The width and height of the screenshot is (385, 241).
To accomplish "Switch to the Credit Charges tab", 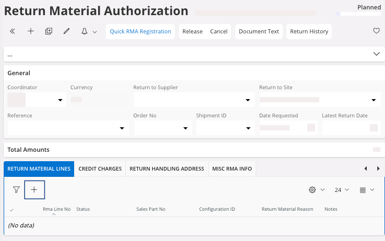I will coord(100,169).
